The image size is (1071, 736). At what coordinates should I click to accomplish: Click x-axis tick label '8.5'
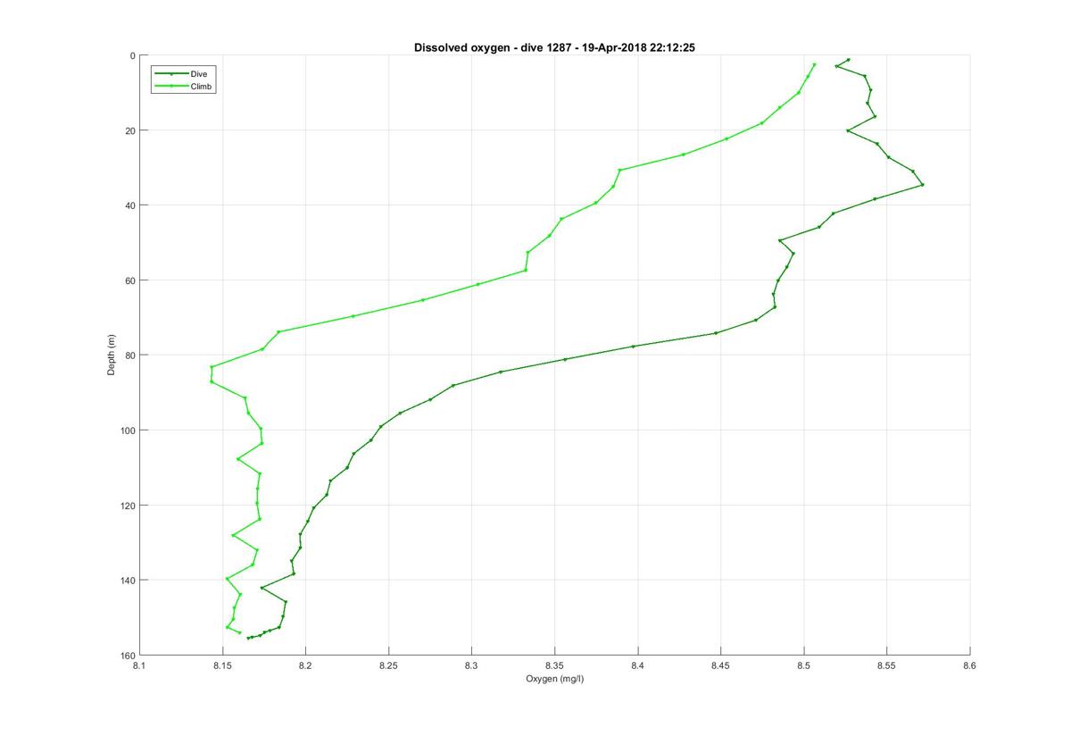tap(804, 665)
